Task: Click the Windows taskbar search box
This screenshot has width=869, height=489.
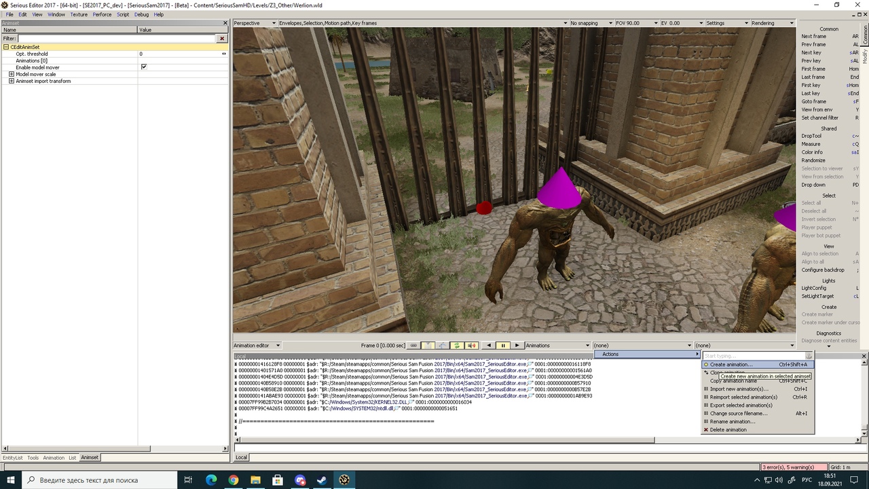Action: [x=100, y=480]
